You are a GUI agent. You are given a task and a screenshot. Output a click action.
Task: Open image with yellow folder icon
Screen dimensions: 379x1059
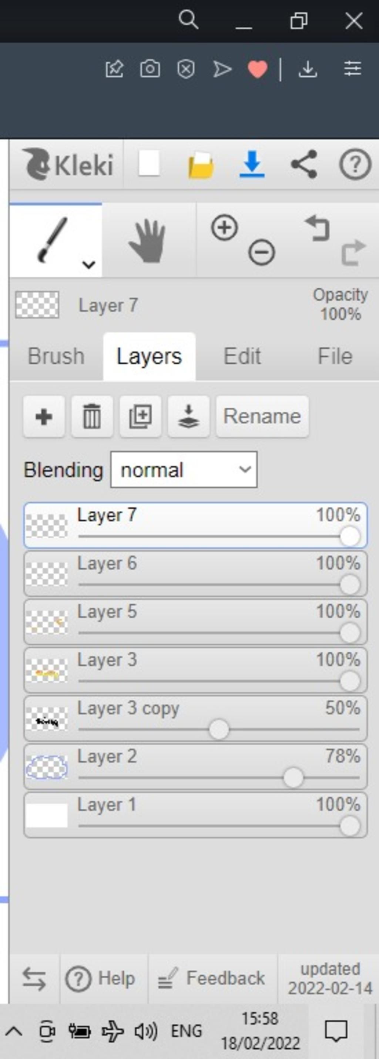tap(201, 165)
